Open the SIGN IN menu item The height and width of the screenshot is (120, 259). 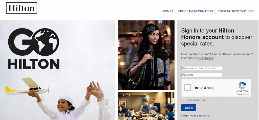[167, 11]
